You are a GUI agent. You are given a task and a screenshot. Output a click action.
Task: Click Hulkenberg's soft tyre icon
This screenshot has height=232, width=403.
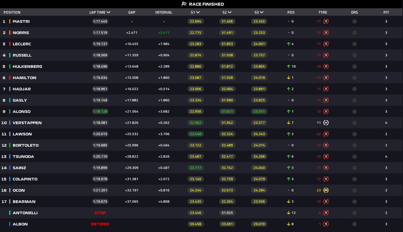click(326, 66)
